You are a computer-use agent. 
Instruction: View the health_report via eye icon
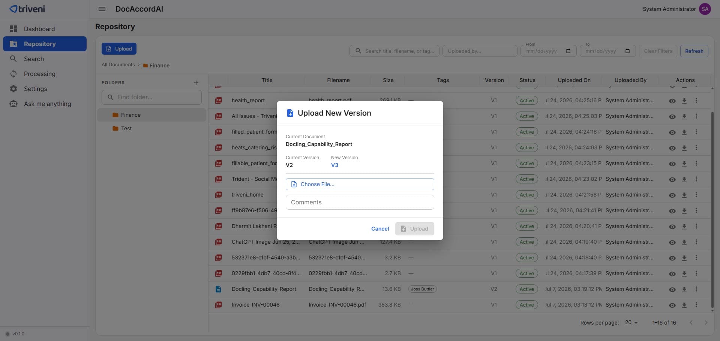tap(672, 101)
